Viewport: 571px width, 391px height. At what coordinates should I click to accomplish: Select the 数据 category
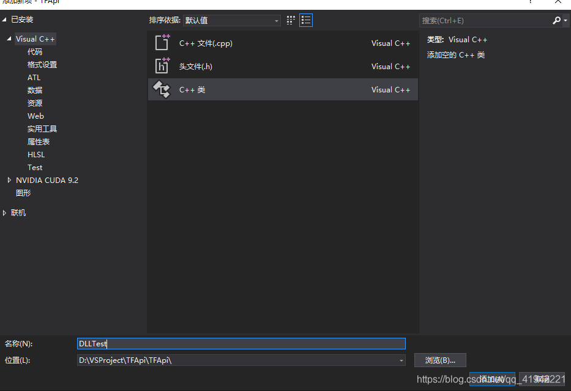click(x=35, y=90)
